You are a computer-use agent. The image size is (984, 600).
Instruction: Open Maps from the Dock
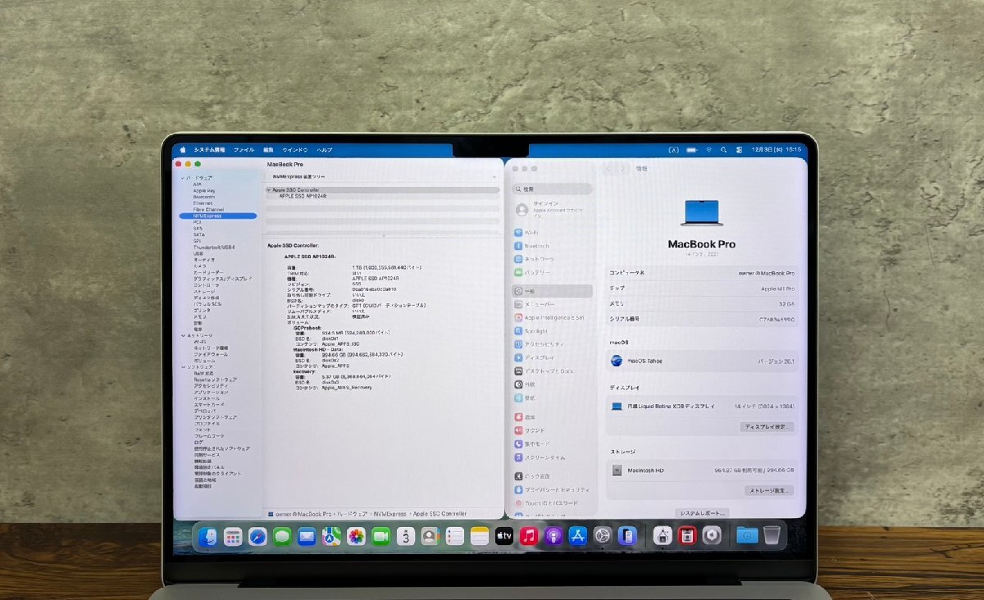tap(331, 536)
